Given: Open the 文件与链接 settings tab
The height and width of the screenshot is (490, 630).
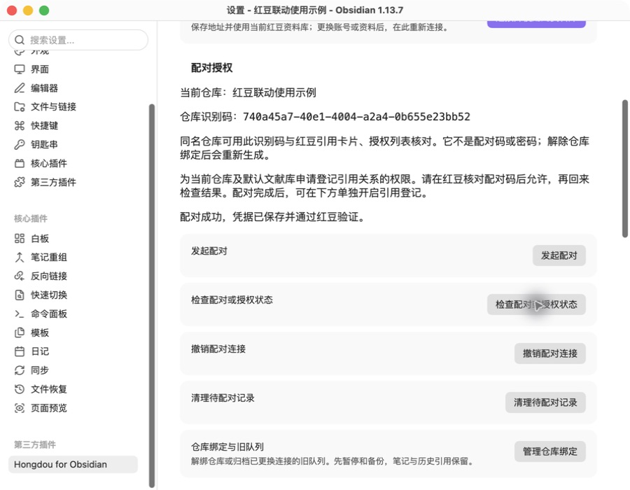Looking at the screenshot, I should [73, 107].
